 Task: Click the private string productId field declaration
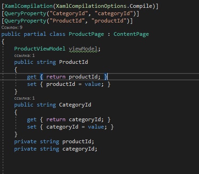point(54,141)
